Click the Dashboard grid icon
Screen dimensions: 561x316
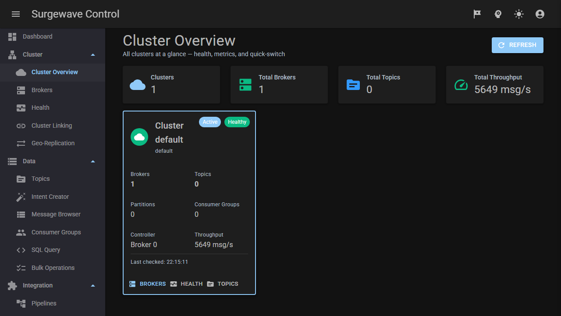12,37
